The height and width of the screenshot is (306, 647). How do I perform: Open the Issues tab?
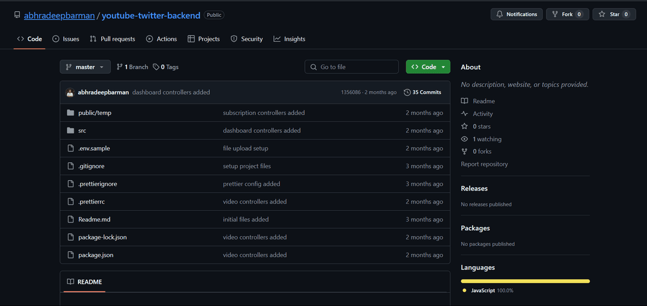(66, 39)
